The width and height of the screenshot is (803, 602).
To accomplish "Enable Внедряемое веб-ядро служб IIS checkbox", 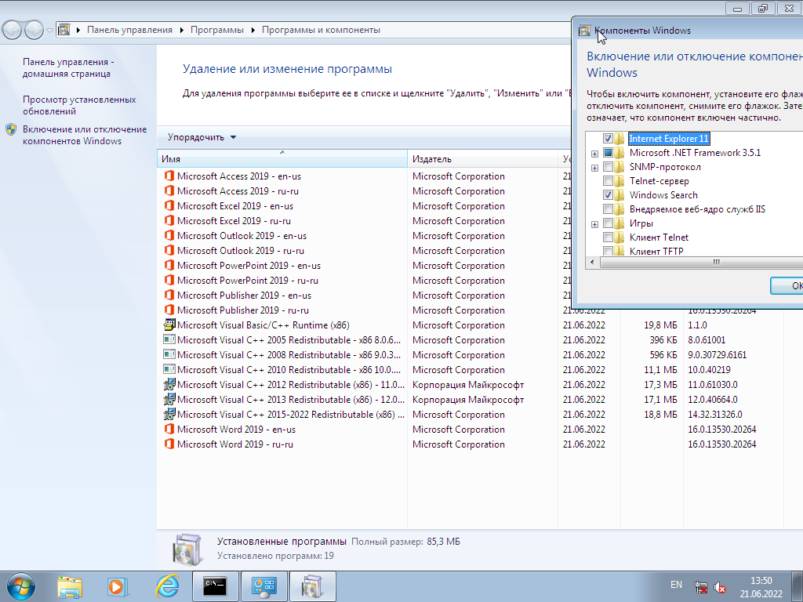I will (608, 209).
